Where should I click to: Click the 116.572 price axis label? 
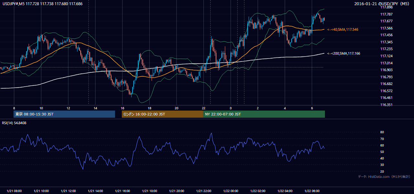[x=386, y=91]
